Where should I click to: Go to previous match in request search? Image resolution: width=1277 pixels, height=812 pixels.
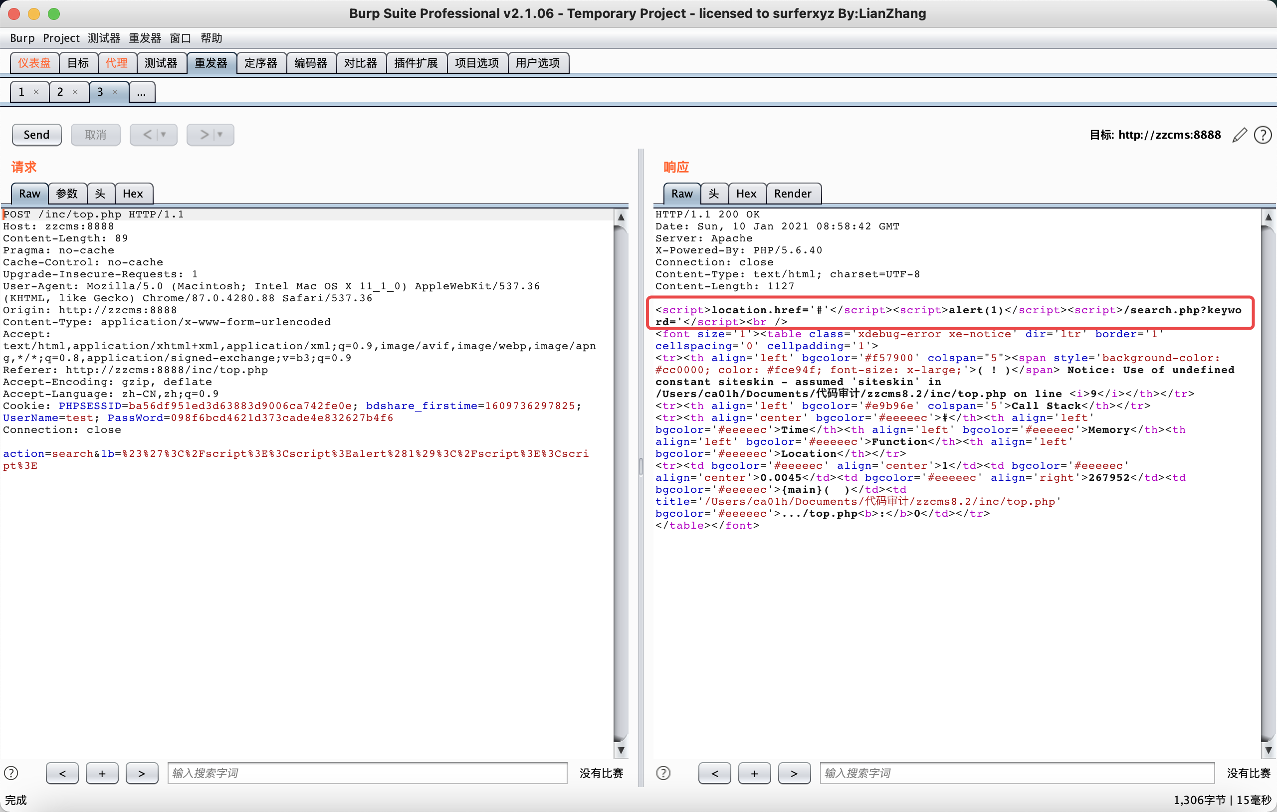tap(62, 773)
